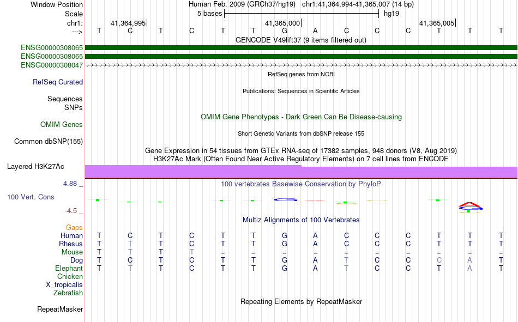
Task: Select the ENSG00000308047 track label
Action: [x=52, y=65]
